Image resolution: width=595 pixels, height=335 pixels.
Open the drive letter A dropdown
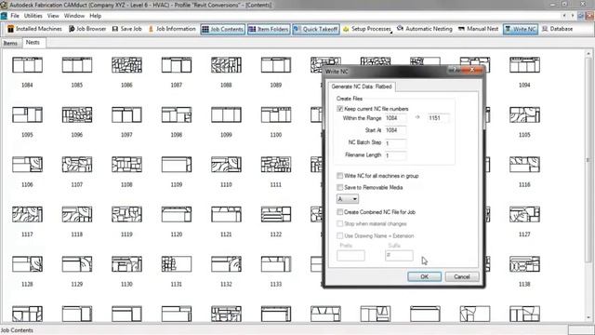click(x=347, y=199)
